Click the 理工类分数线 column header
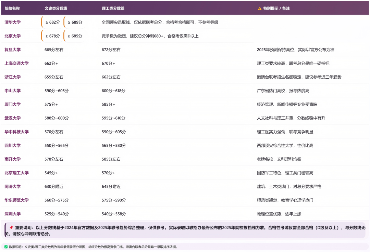Image resolution: width=370 pixels, height=252 pixels. coord(113,8)
